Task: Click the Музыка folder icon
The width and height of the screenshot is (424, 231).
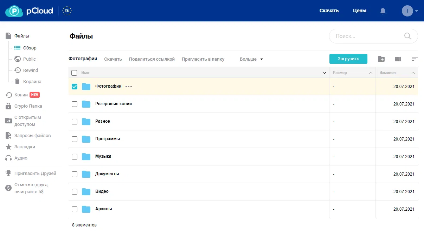Action: tap(86, 156)
